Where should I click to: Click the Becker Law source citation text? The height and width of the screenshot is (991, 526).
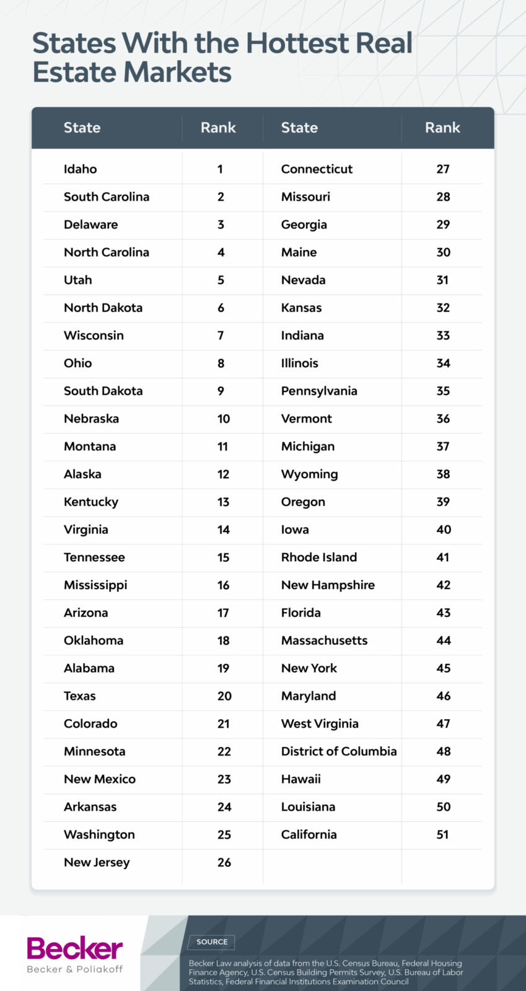[x=326, y=972]
